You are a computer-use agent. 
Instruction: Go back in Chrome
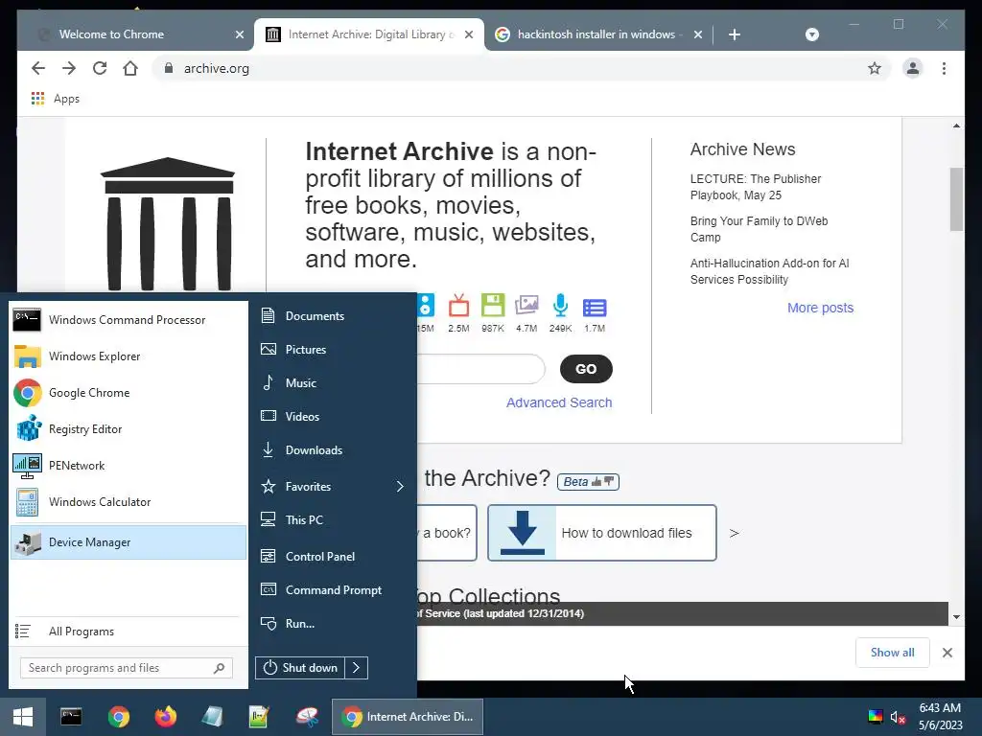38,68
